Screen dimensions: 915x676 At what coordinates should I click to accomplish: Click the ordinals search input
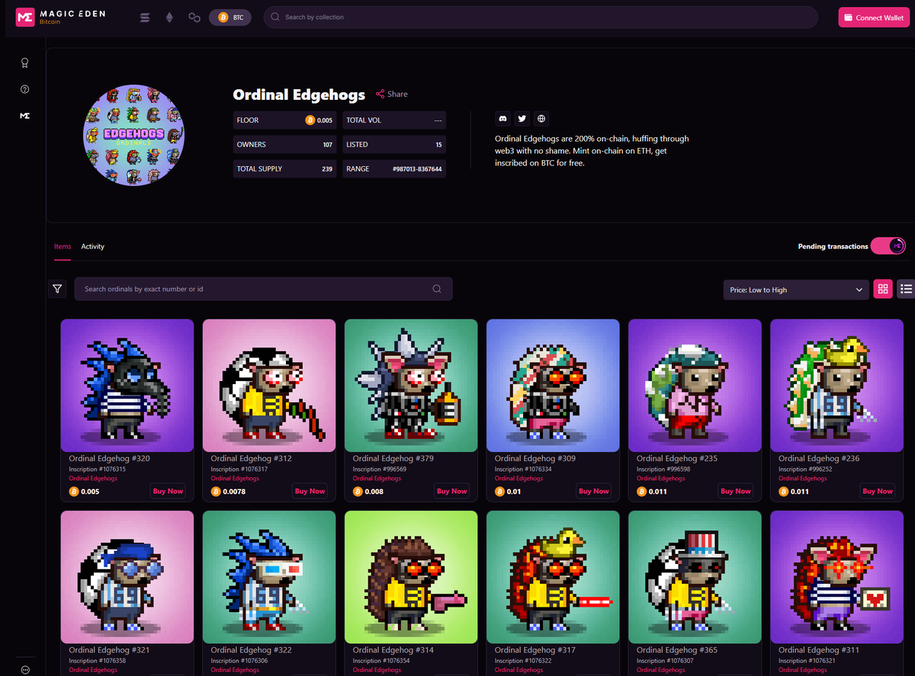click(x=263, y=289)
